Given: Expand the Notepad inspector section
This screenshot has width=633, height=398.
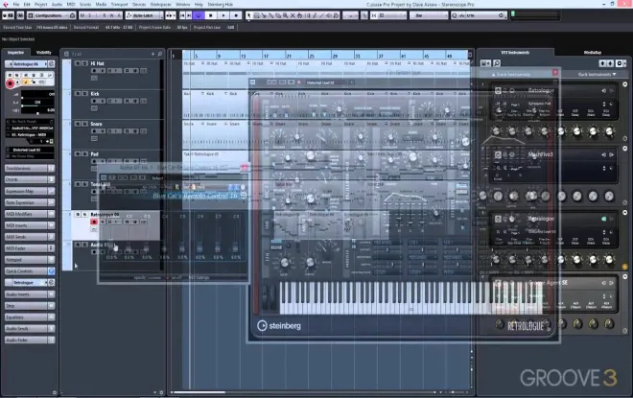Looking at the screenshot, I should (29, 260).
